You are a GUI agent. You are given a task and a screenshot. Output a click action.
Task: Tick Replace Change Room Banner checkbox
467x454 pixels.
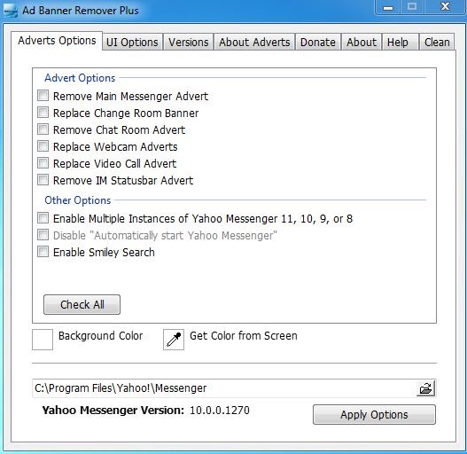[43, 113]
